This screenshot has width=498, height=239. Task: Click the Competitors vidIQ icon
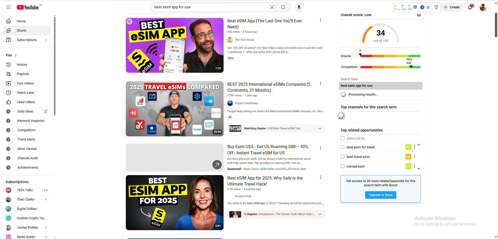8,130
